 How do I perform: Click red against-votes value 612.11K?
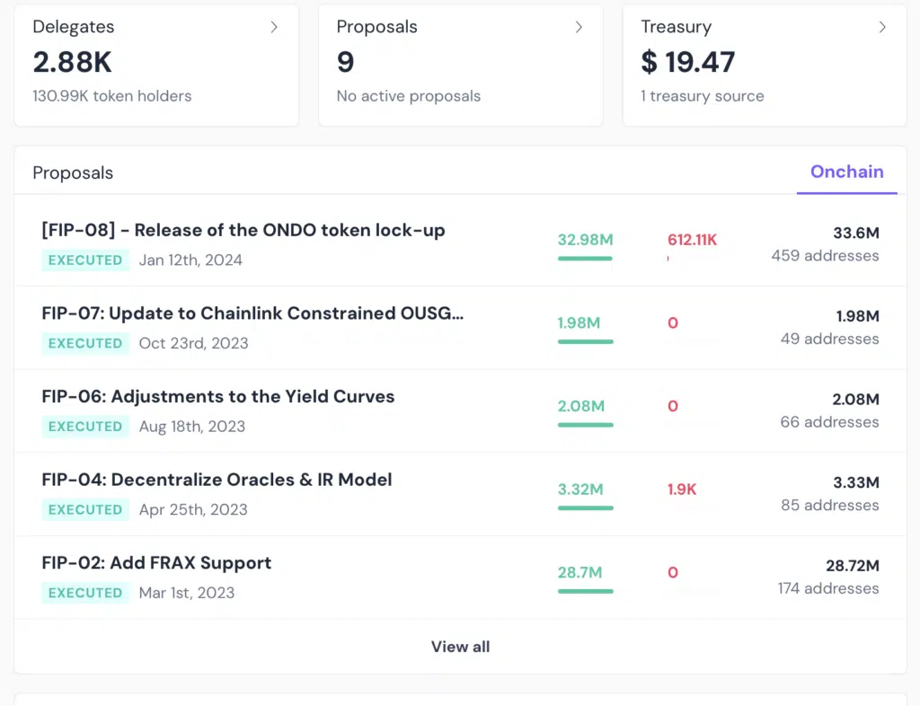pos(692,240)
